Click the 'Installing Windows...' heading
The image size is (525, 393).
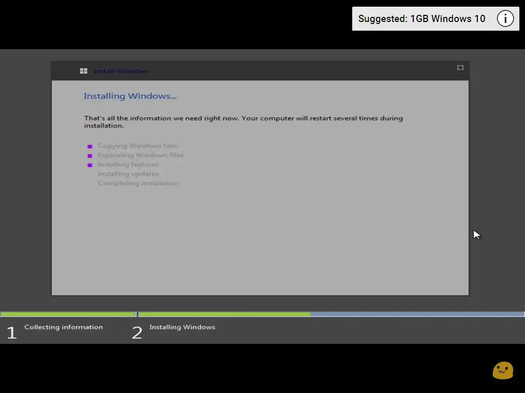point(130,96)
